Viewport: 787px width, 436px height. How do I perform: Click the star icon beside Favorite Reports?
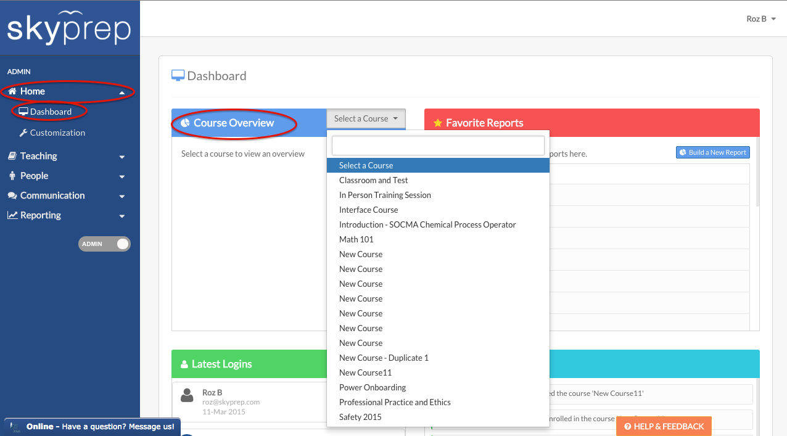[x=438, y=123]
